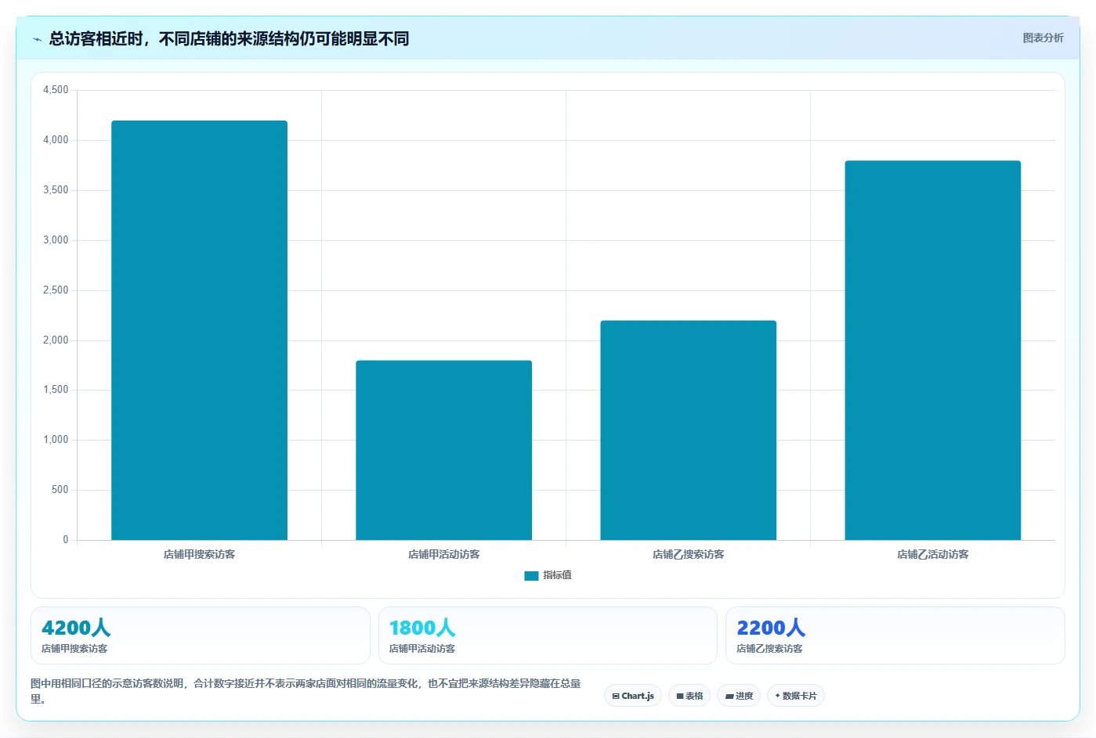Click the 进度 tag chip
Viewport: 1096px width, 738px height.
[x=739, y=696]
